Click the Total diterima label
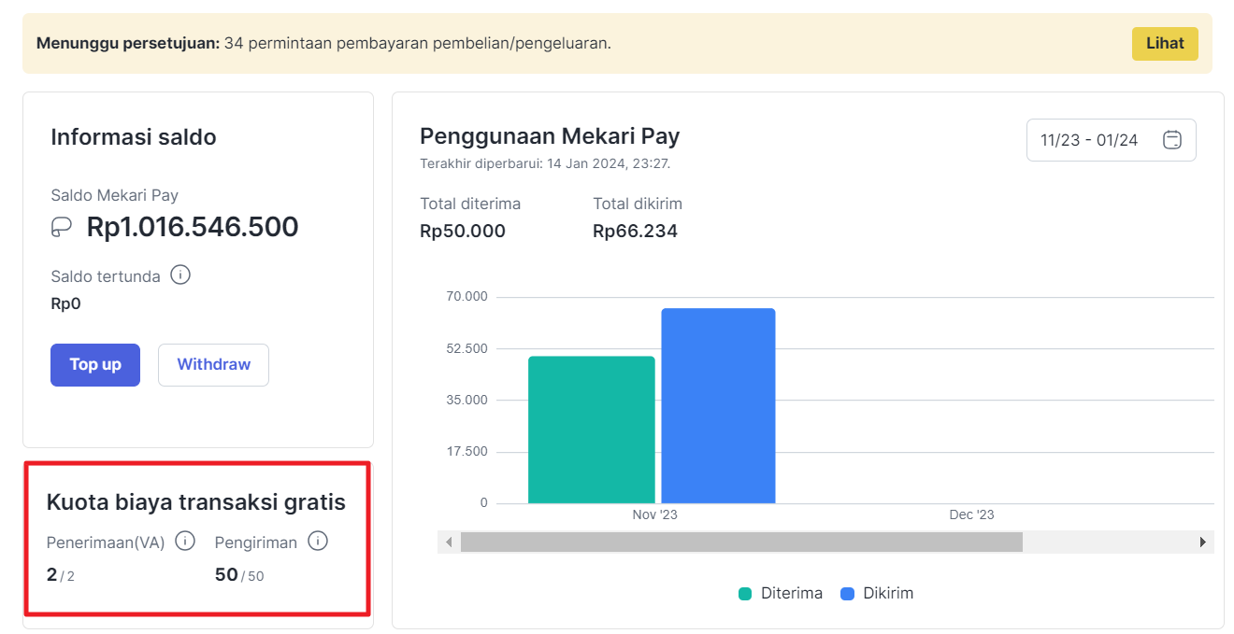The image size is (1234, 634). tap(470, 204)
